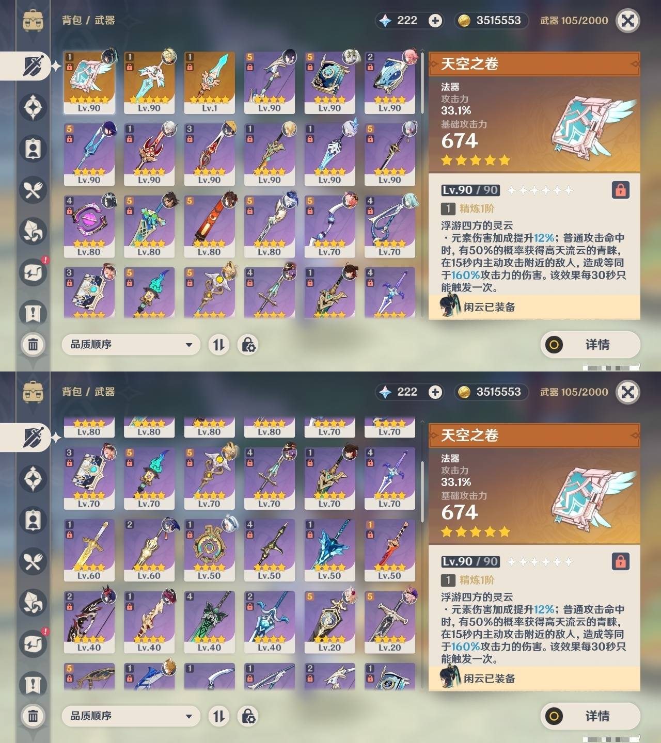The height and width of the screenshot is (743, 661).
Task: Open the Artifacts tab in top sidebar
Action: coord(33,107)
